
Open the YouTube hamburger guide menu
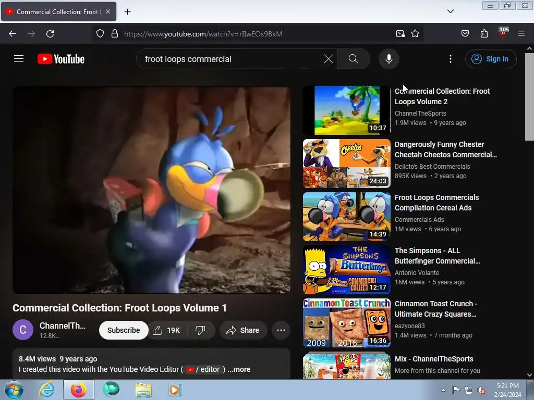(x=19, y=59)
